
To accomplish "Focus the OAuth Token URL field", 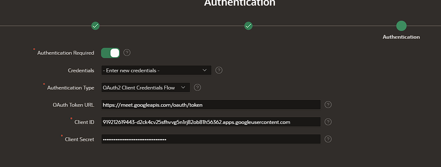I will point(211,105).
